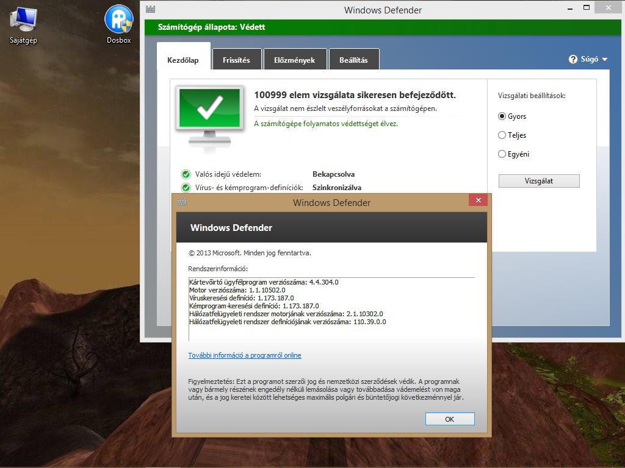
Task: Click the Rendszerinformáció label in dialog
Action: tap(218, 269)
